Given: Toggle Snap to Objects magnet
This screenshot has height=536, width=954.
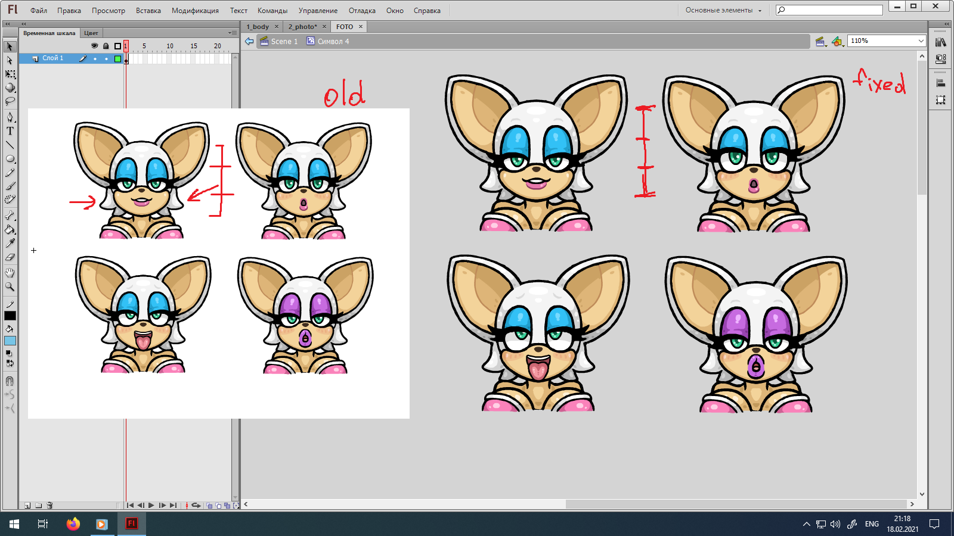Looking at the screenshot, I should point(10,381).
